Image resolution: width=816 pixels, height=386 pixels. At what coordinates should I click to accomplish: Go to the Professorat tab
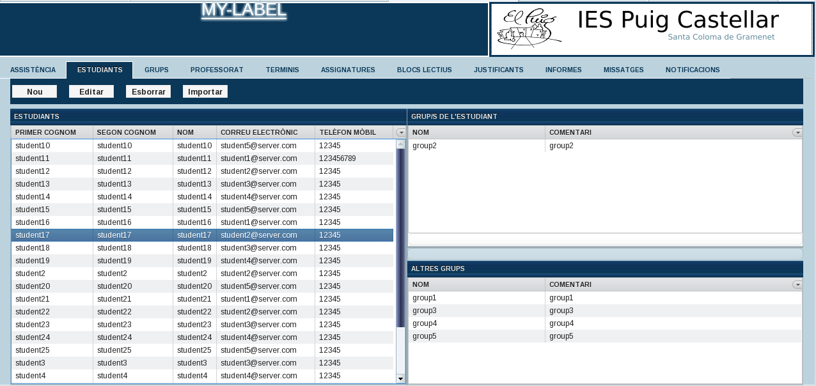[217, 70]
